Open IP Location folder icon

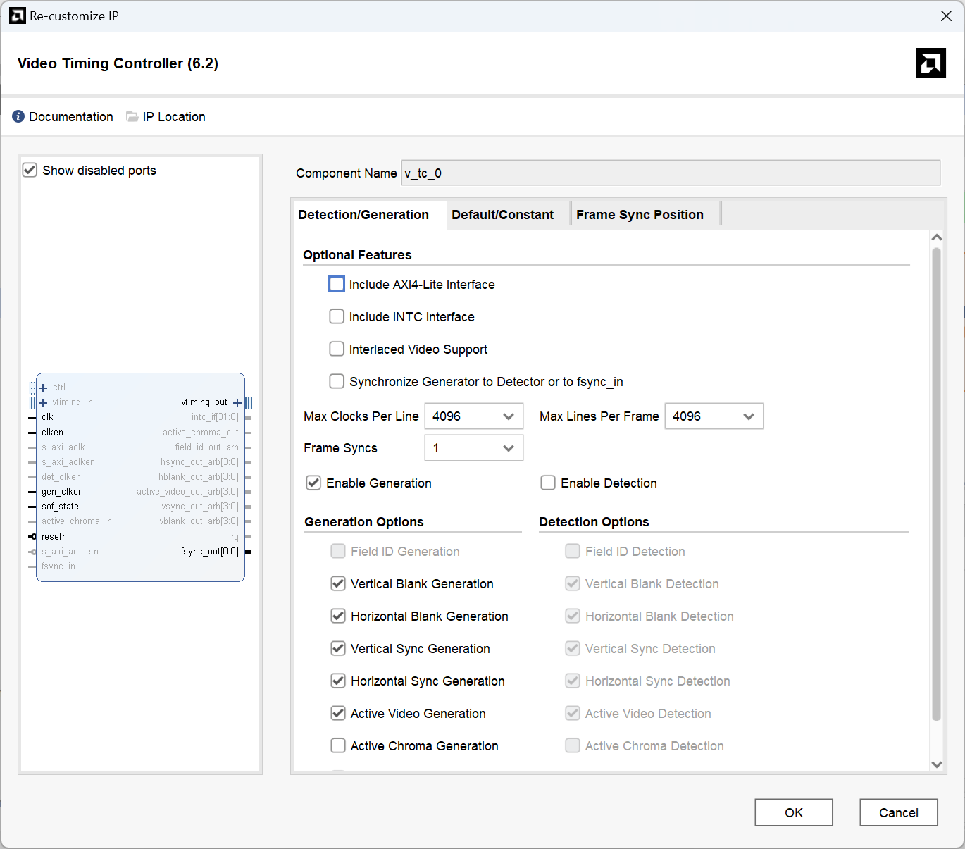(132, 116)
